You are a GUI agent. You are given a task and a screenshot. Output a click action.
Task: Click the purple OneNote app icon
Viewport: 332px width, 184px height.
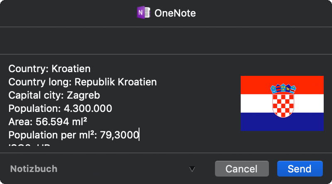[144, 12]
